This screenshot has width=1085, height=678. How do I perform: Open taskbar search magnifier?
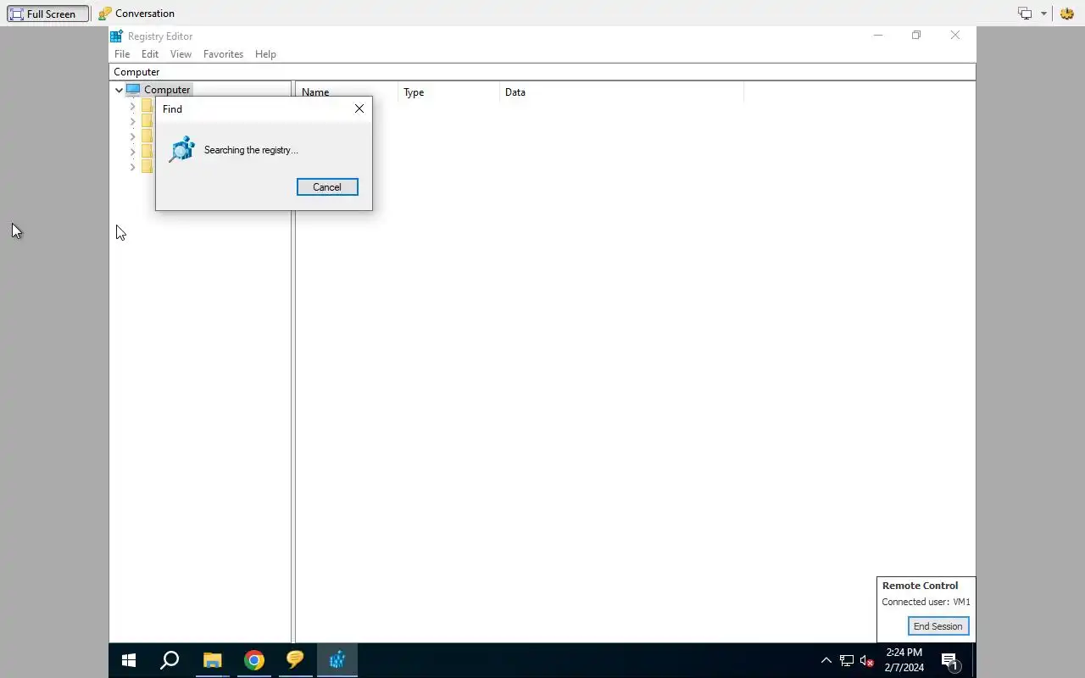click(x=170, y=660)
